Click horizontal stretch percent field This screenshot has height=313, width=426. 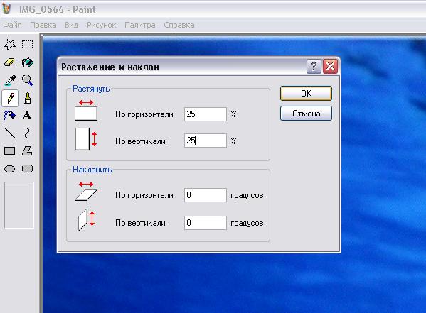pyautogui.click(x=205, y=114)
